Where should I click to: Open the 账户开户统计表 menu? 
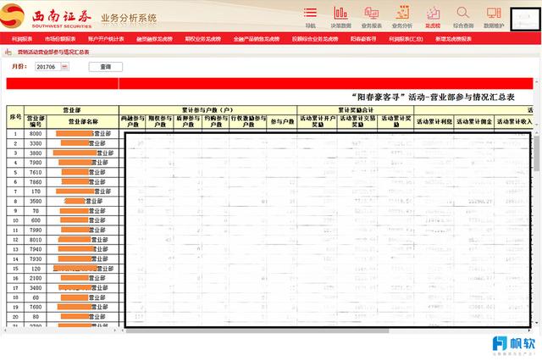[106, 39]
